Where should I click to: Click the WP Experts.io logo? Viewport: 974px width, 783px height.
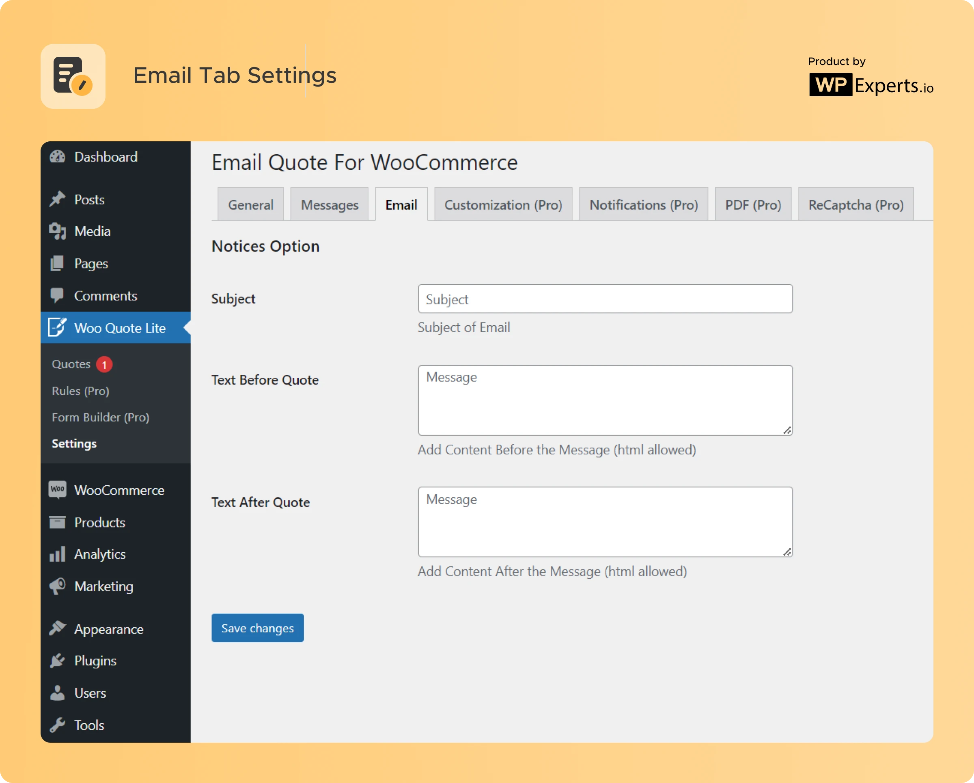pyautogui.click(x=871, y=84)
